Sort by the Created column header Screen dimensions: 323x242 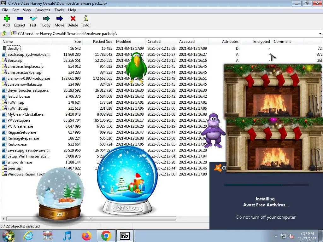click(x=161, y=41)
